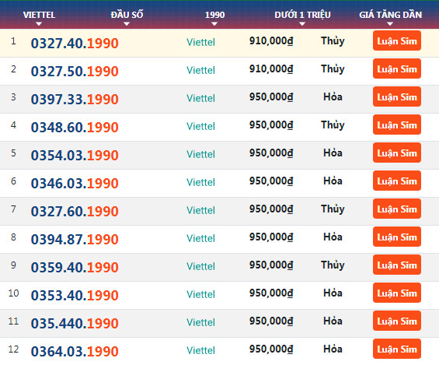This screenshot has width=439, height=365.
Task: Open sim number 0327.50.1990
Action: tap(75, 71)
